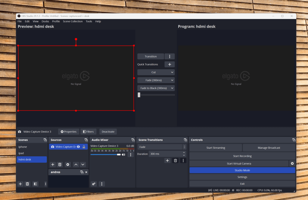Open Settings from Controls dock
The height and width of the screenshot is (200, 308).
click(x=242, y=177)
